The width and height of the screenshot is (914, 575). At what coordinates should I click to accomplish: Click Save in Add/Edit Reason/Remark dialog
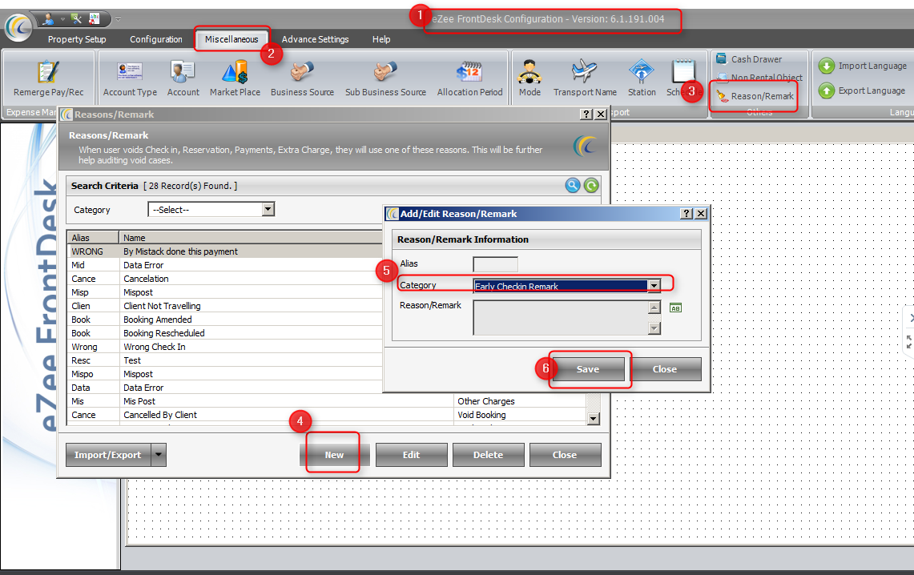click(x=588, y=368)
